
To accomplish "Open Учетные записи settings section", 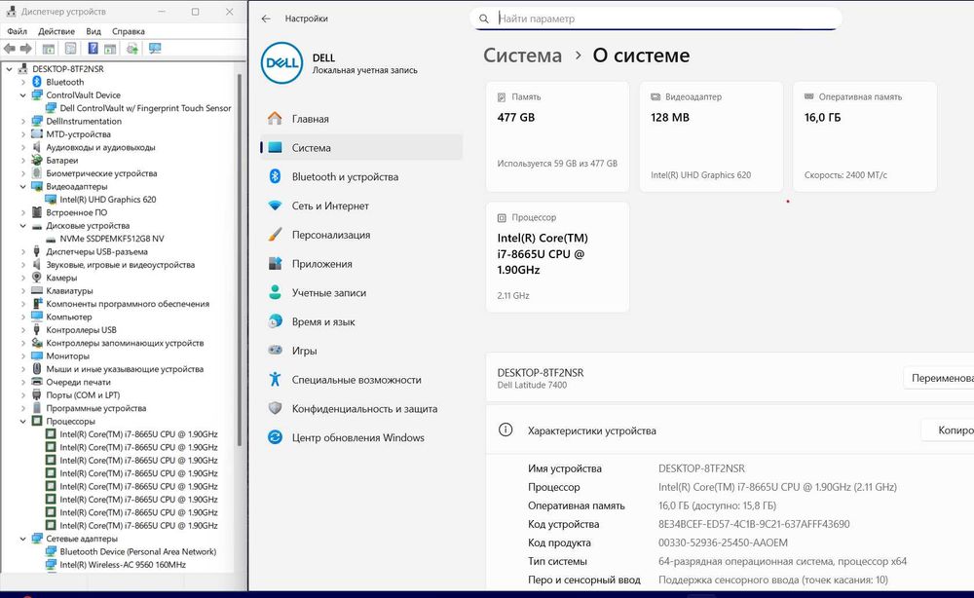I will pos(361,292).
